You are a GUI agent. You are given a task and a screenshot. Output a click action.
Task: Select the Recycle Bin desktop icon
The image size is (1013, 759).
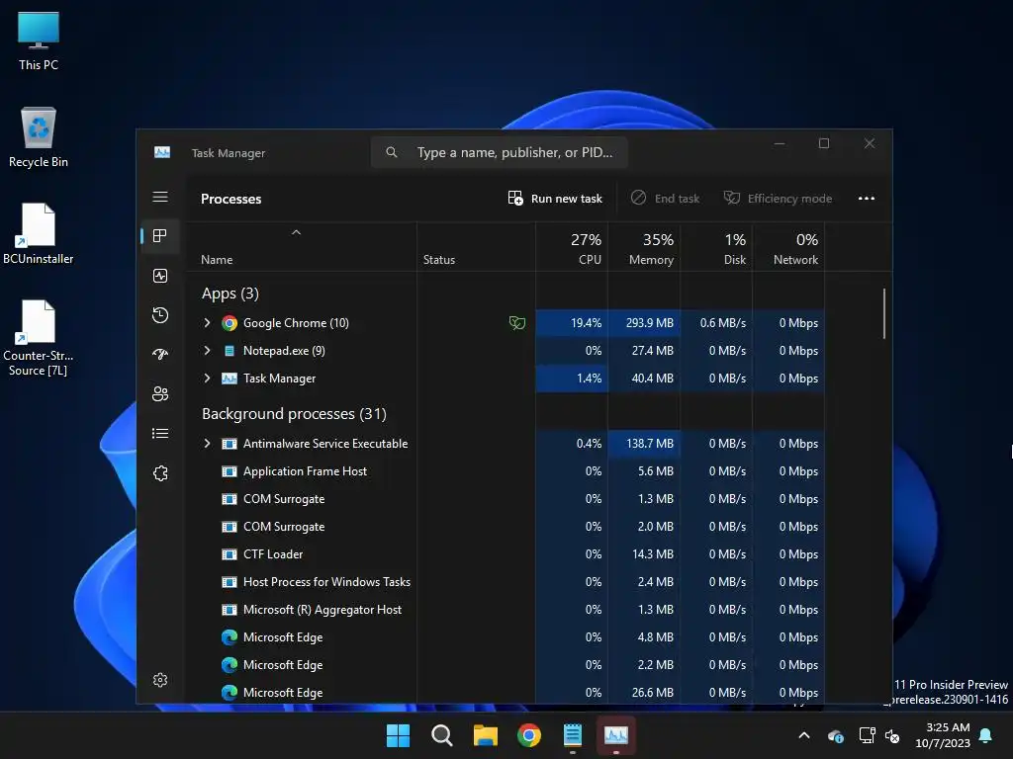tap(39, 136)
